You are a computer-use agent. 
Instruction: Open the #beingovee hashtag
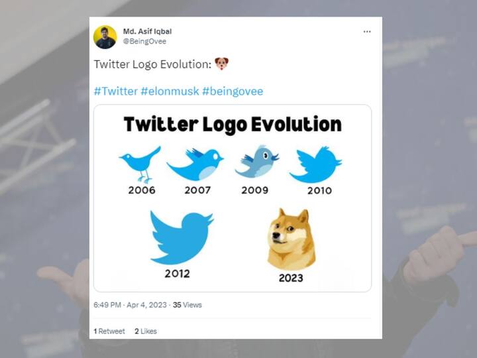(233, 91)
